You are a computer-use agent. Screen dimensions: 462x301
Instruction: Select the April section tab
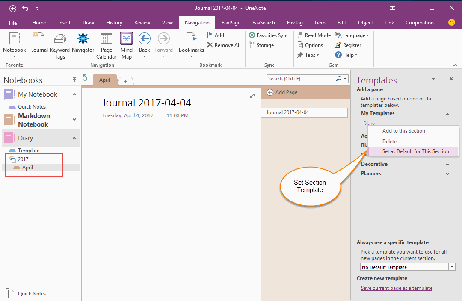[105, 80]
